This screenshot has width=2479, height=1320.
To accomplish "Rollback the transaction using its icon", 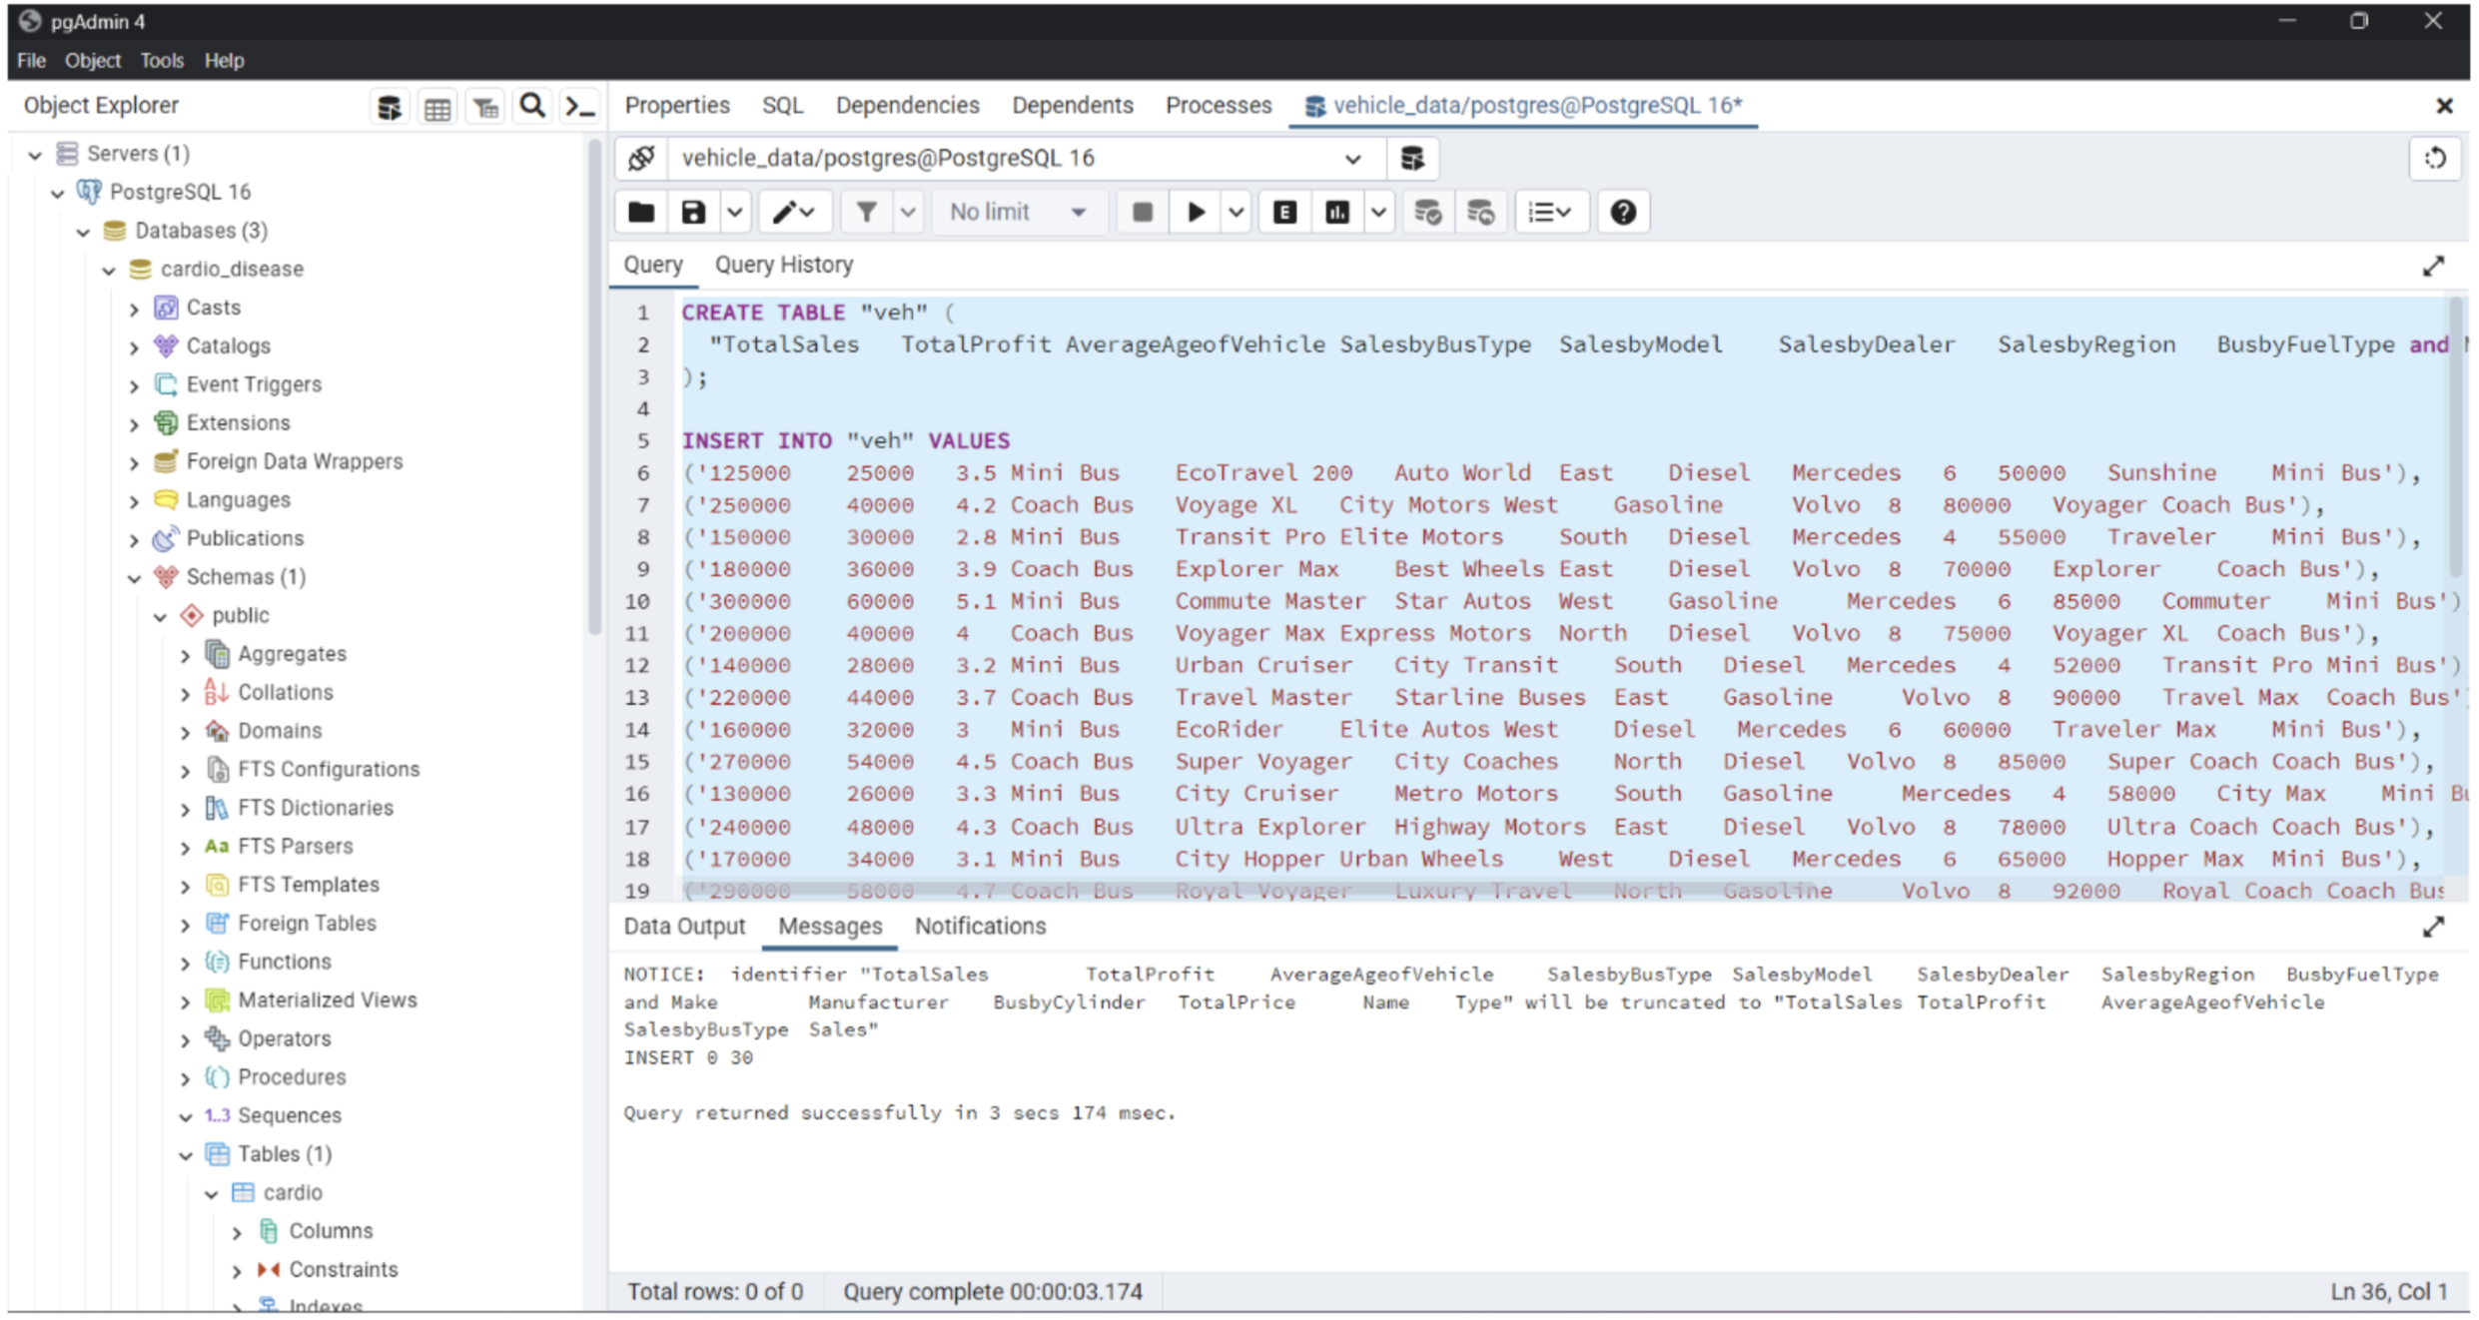I will (1481, 212).
